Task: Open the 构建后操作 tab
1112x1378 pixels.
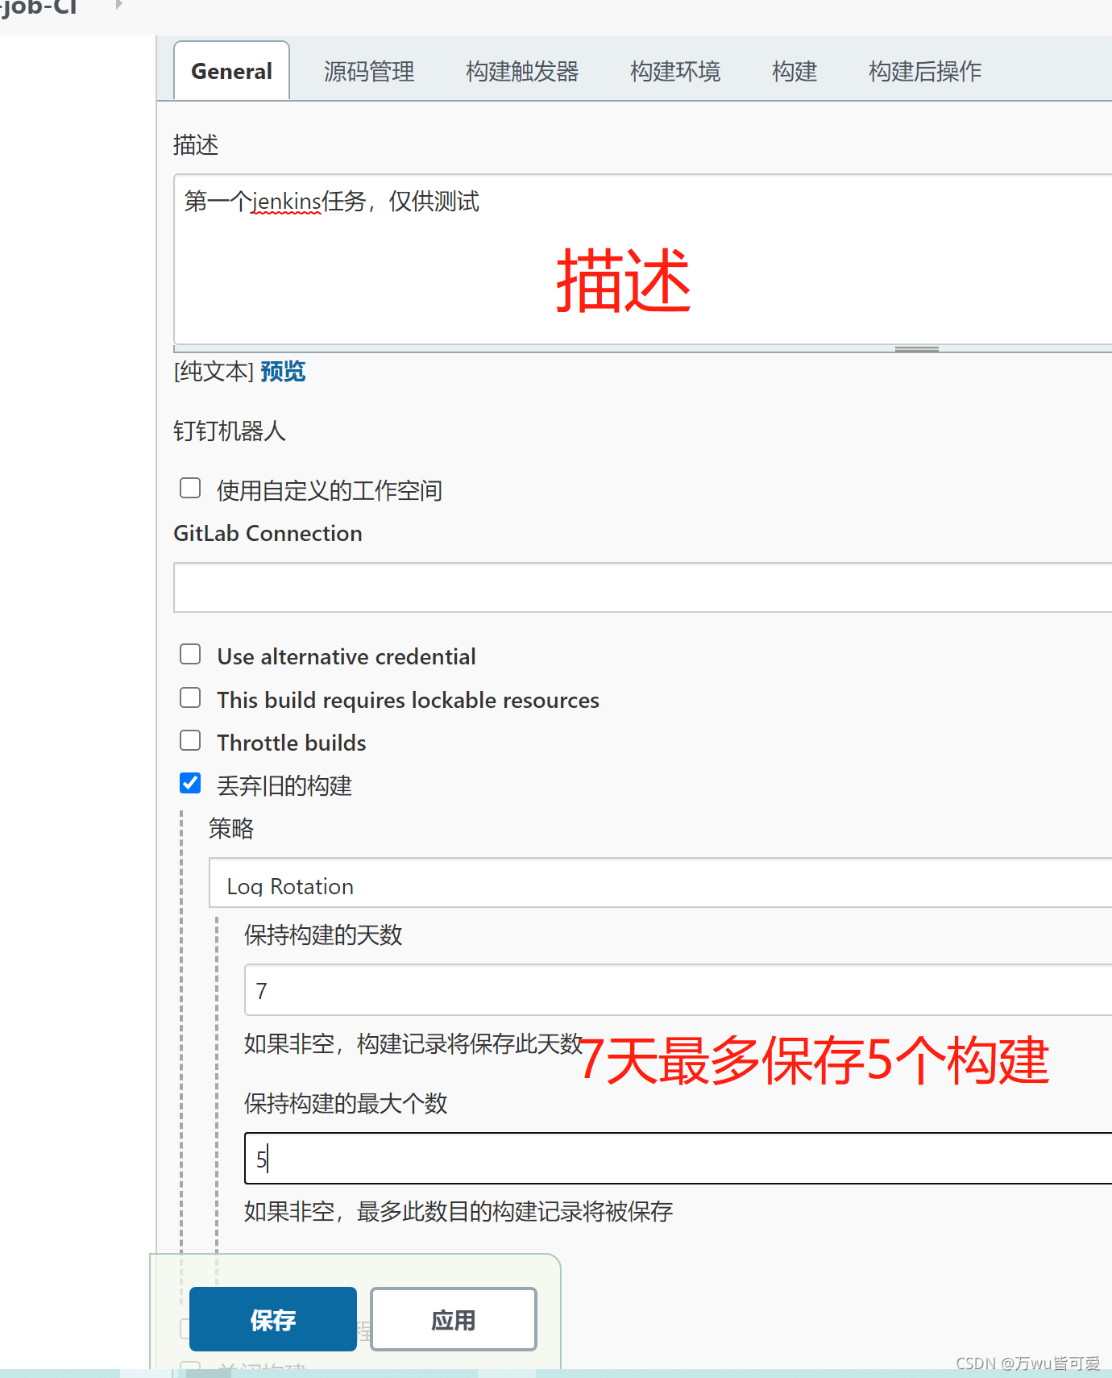Action: coord(925,71)
